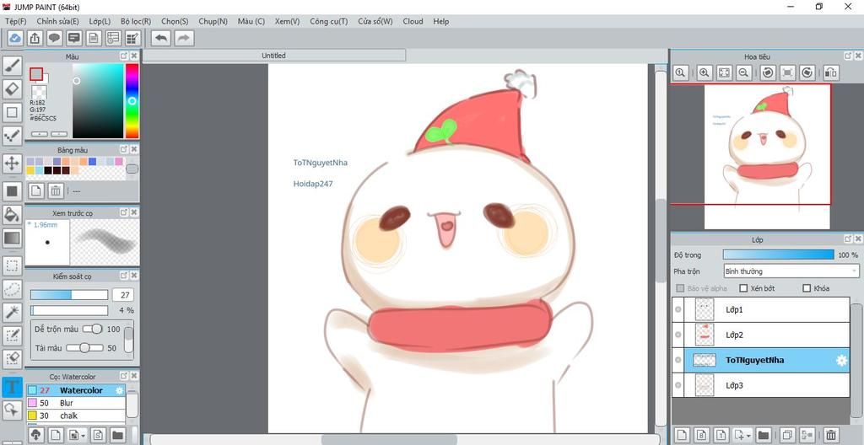The height and width of the screenshot is (445, 864).
Task: Open the Cloud menu
Action: coord(413,21)
